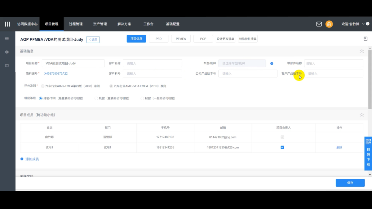Open material number X4587650975A22 link
Screen dimensions: 372x209
coord(56,74)
